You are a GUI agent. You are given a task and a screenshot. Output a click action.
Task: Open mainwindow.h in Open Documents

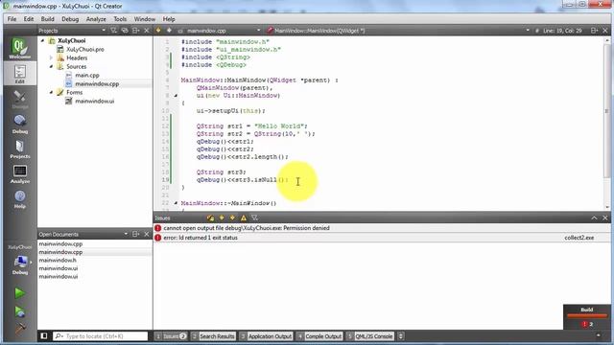[x=58, y=260]
